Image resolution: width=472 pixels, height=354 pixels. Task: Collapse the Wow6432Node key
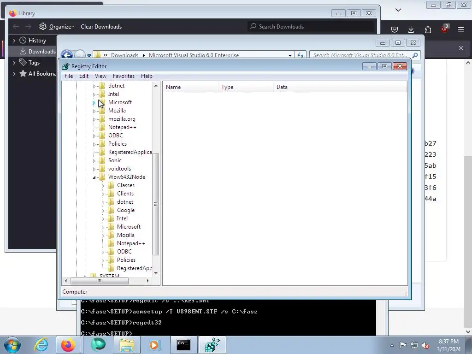pos(94,177)
